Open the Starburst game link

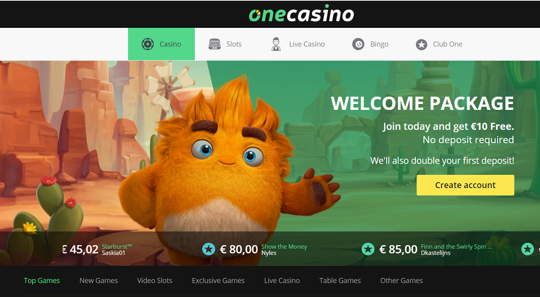pos(117,246)
